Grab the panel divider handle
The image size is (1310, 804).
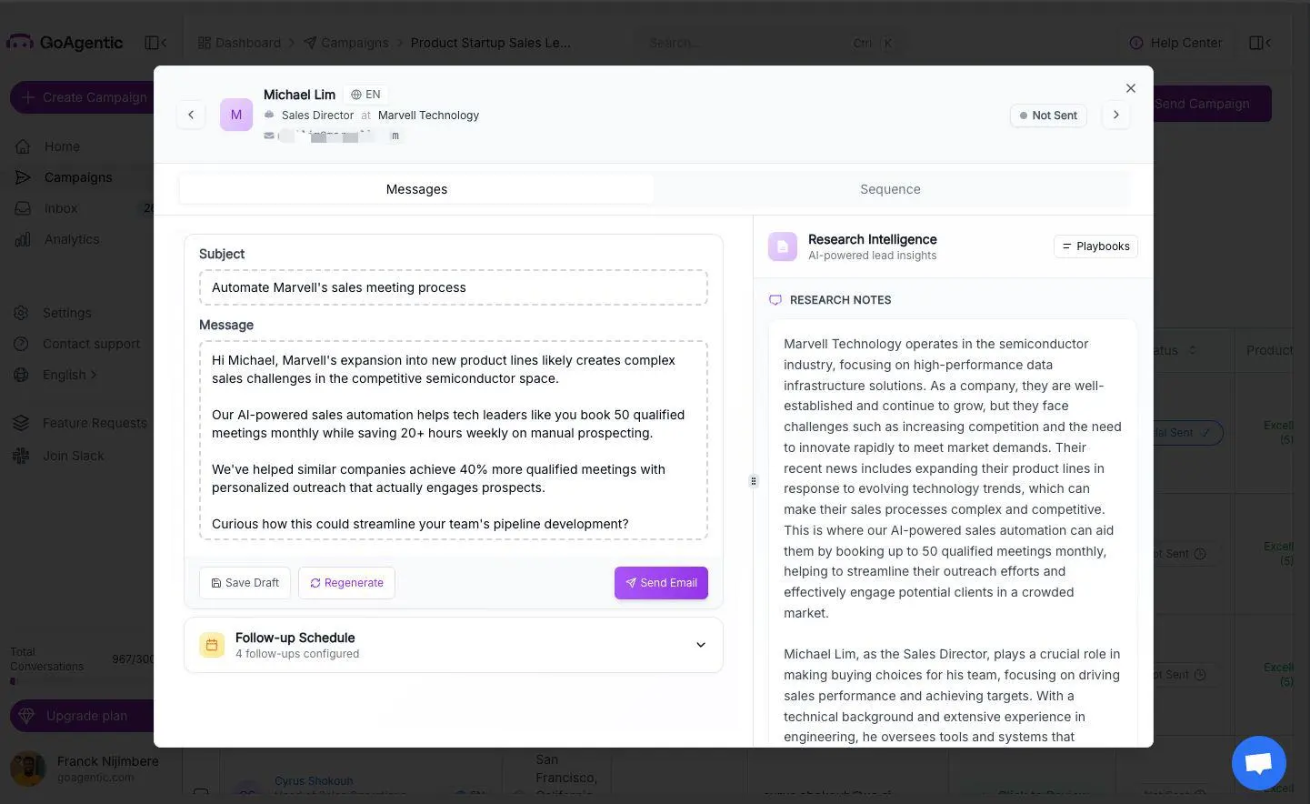[x=753, y=481]
